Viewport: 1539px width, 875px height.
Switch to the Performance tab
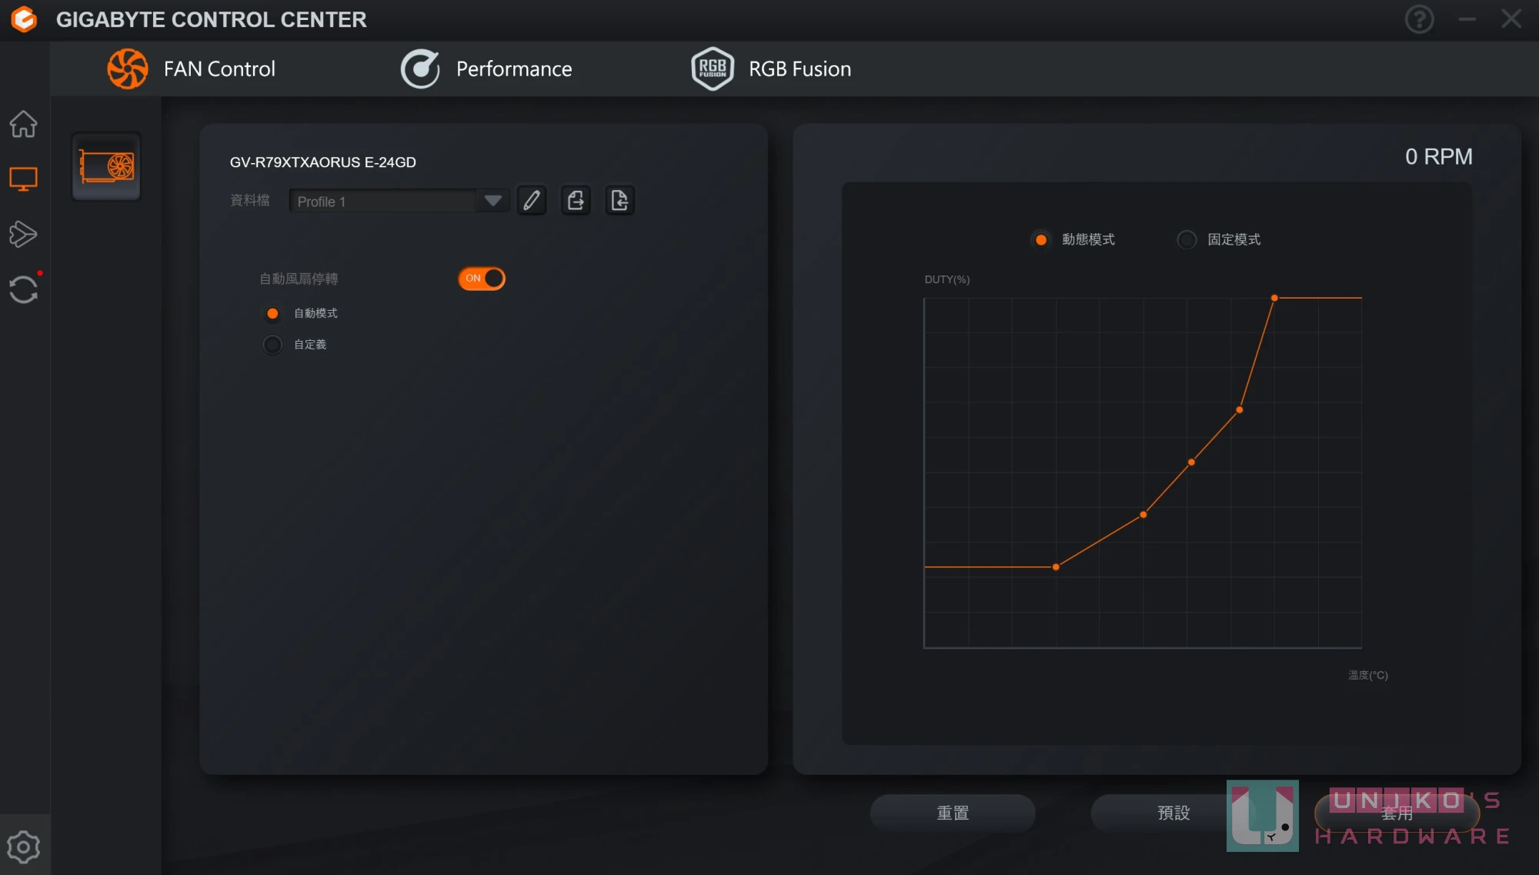point(486,69)
